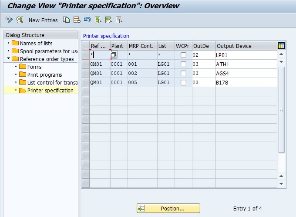Image resolution: width=296 pixels, height=217 pixels.
Task: Click the LP01 output device field
Action: pos(246,55)
